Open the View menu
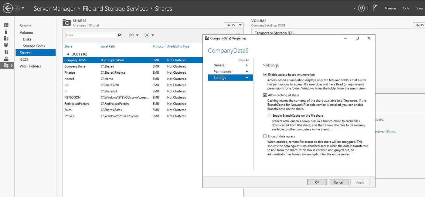 (420, 8)
